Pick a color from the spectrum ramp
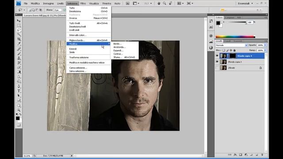Viewport: 283px width, 159px height. [235, 37]
